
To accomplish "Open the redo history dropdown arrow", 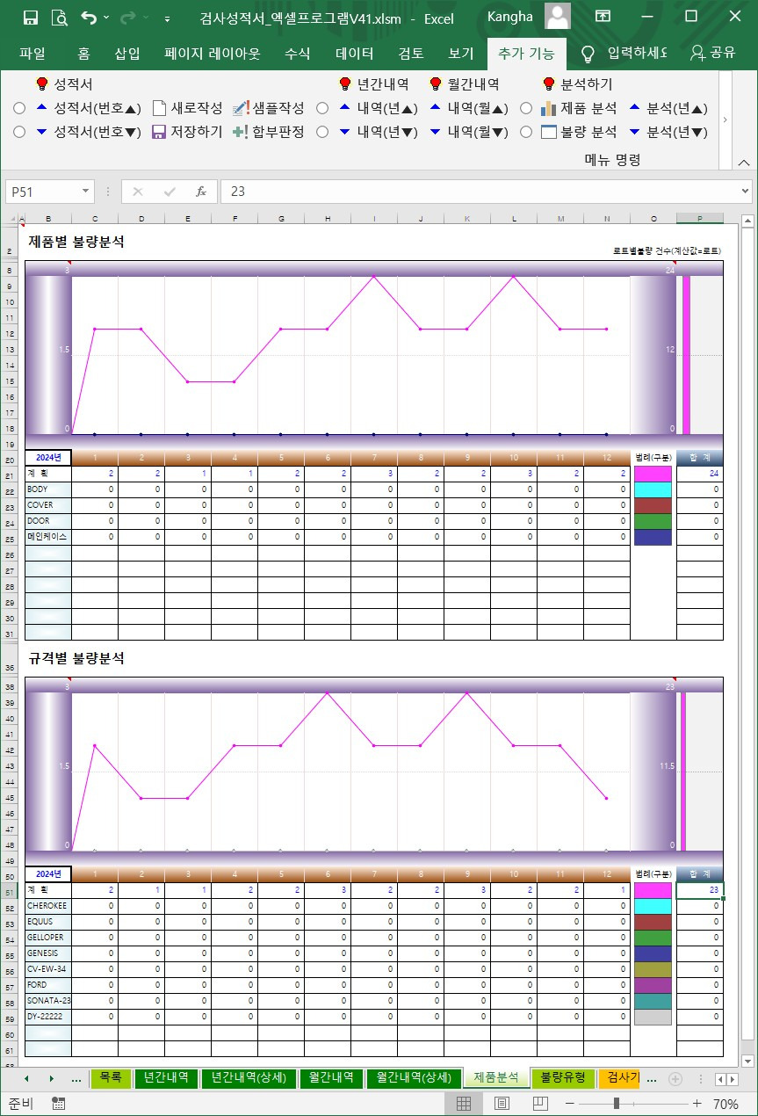I will tap(145, 18).
